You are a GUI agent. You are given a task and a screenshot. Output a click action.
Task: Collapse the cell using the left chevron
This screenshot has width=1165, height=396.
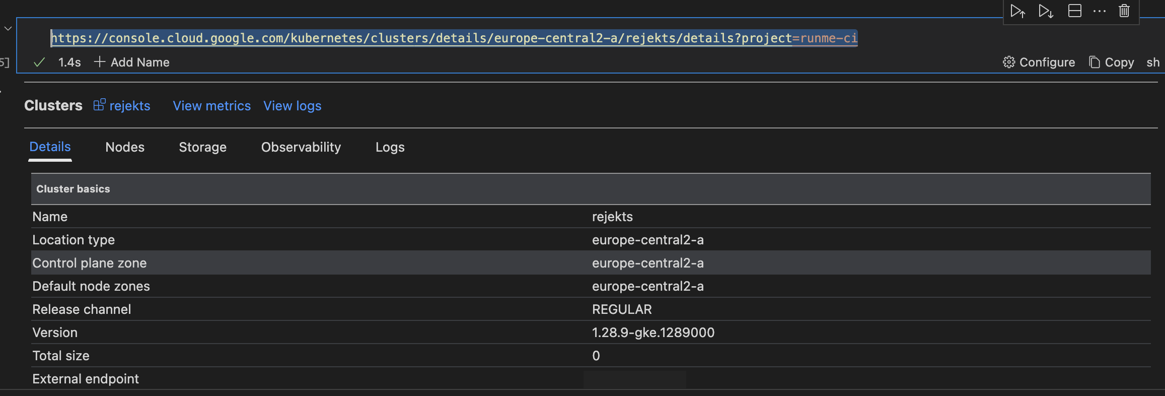pyautogui.click(x=8, y=29)
